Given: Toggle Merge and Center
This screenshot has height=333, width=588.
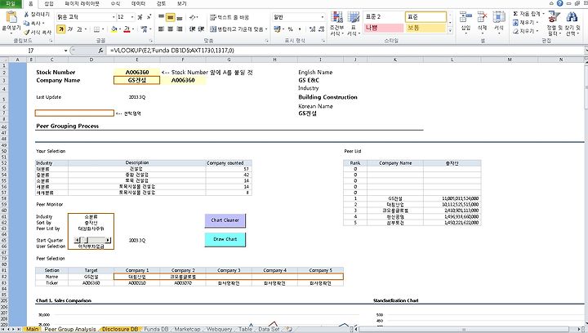Looking at the screenshot, I should pos(237,29).
